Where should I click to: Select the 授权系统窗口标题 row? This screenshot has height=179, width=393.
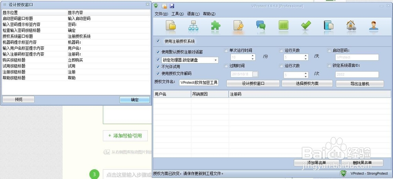coord(76,36)
